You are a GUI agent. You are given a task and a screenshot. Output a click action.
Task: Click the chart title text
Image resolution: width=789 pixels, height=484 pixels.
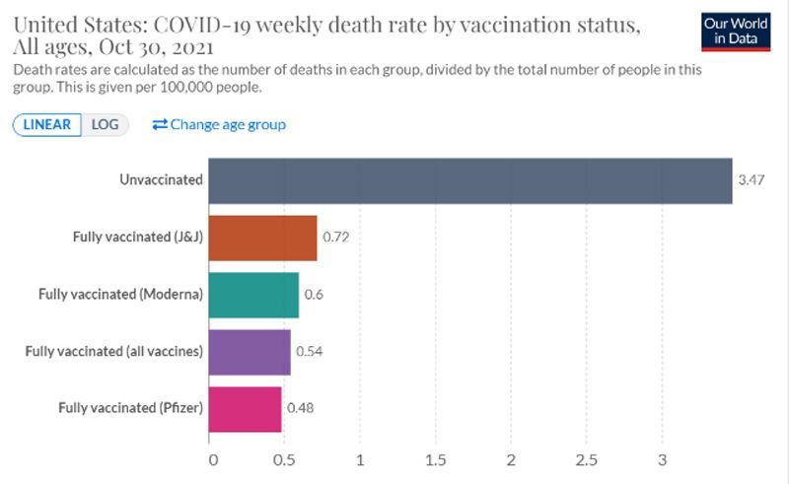[325, 36]
